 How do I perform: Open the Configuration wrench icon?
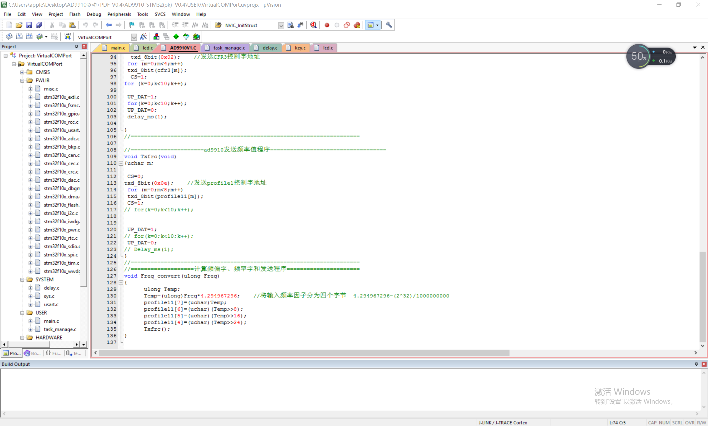pos(389,25)
